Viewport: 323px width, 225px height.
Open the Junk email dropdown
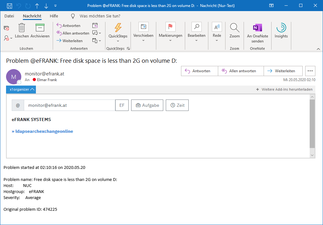pos(8,38)
